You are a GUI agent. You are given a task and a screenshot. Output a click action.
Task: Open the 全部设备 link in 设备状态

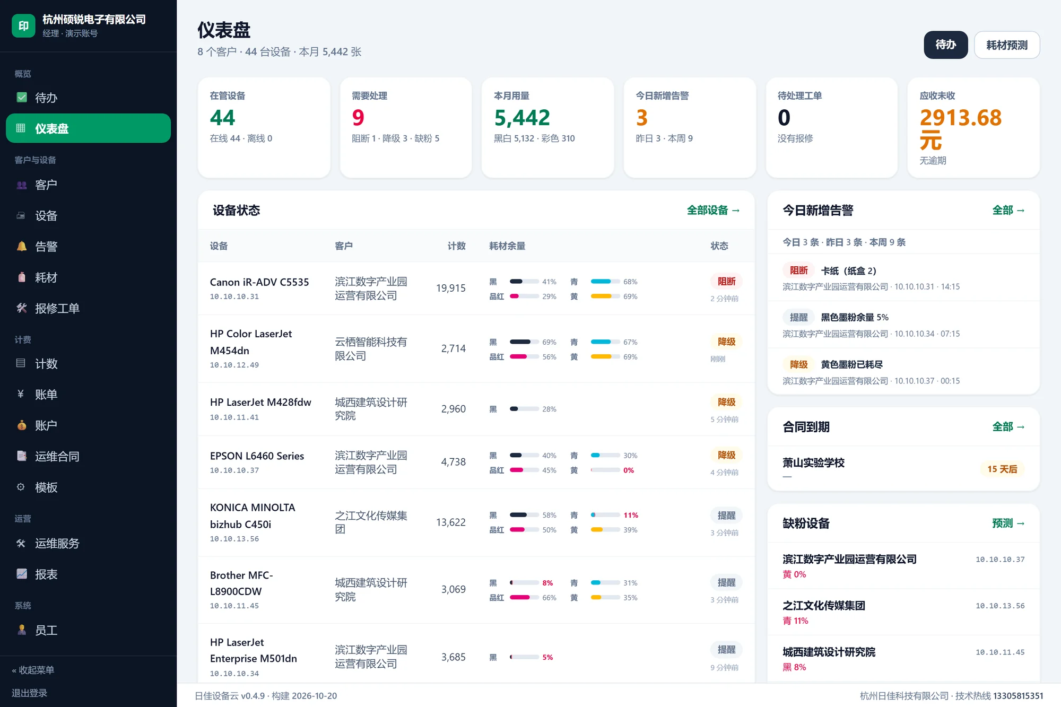coord(713,211)
